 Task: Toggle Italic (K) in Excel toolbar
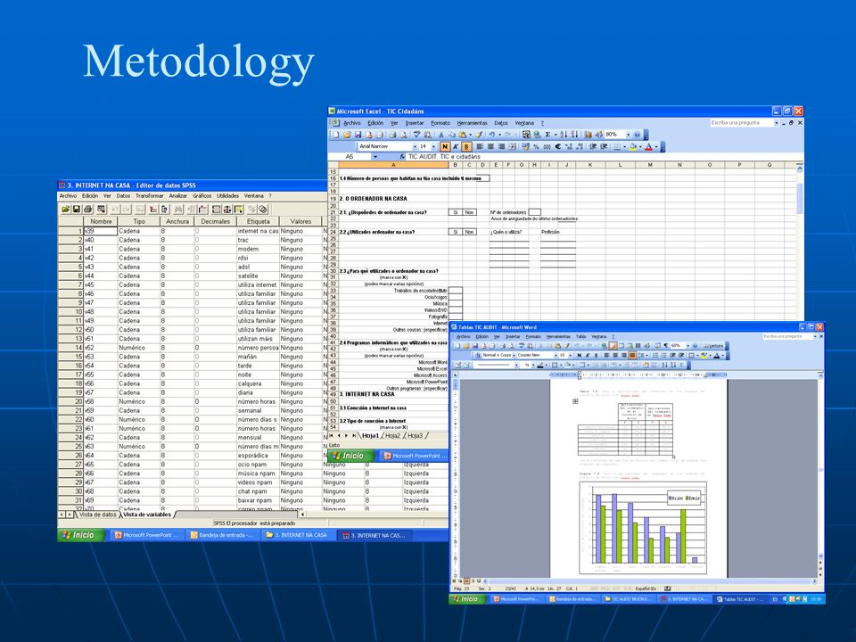click(456, 147)
